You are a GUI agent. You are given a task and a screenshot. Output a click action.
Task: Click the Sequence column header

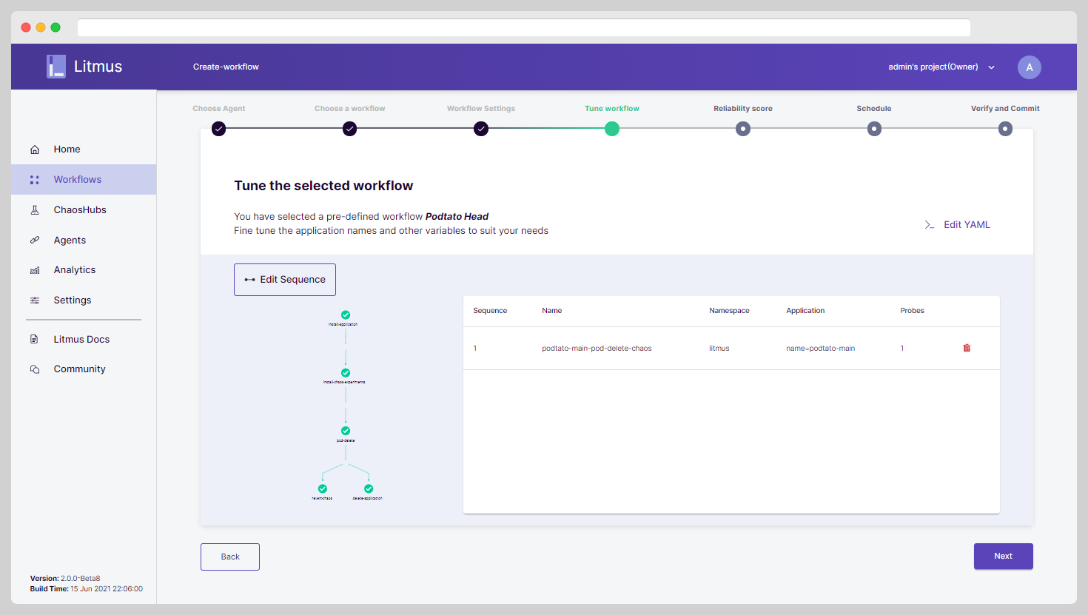pos(490,311)
